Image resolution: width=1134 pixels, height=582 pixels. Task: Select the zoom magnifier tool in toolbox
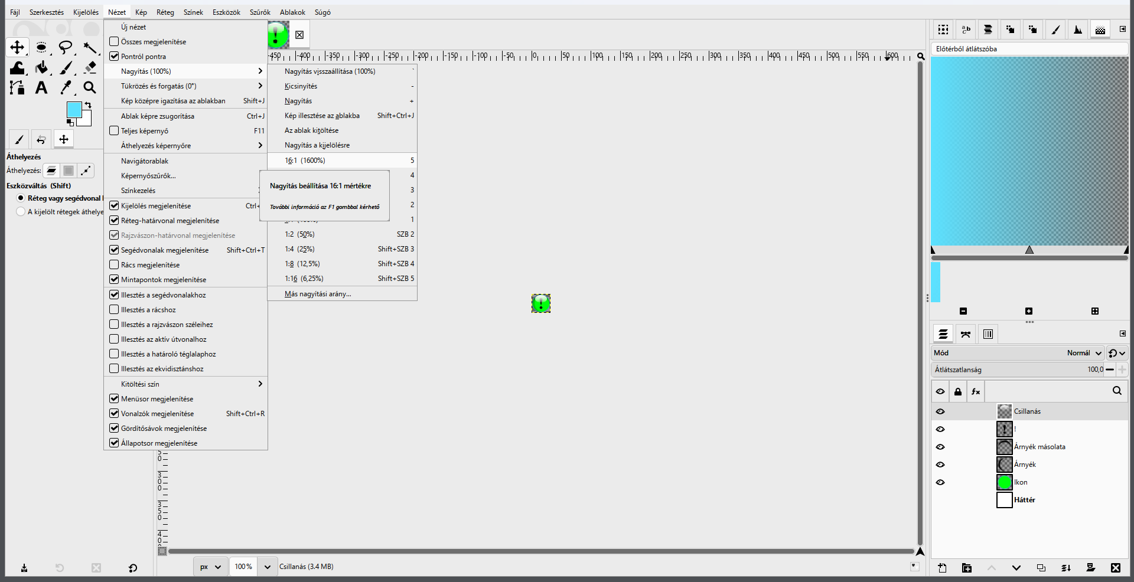(90, 87)
